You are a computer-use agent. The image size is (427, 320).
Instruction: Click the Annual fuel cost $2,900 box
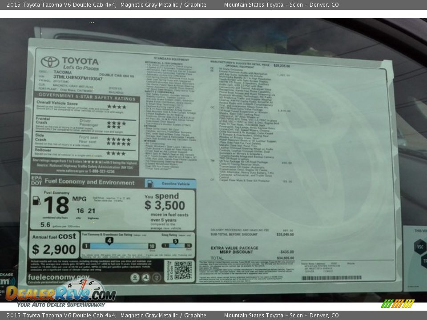click(x=54, y=245)
